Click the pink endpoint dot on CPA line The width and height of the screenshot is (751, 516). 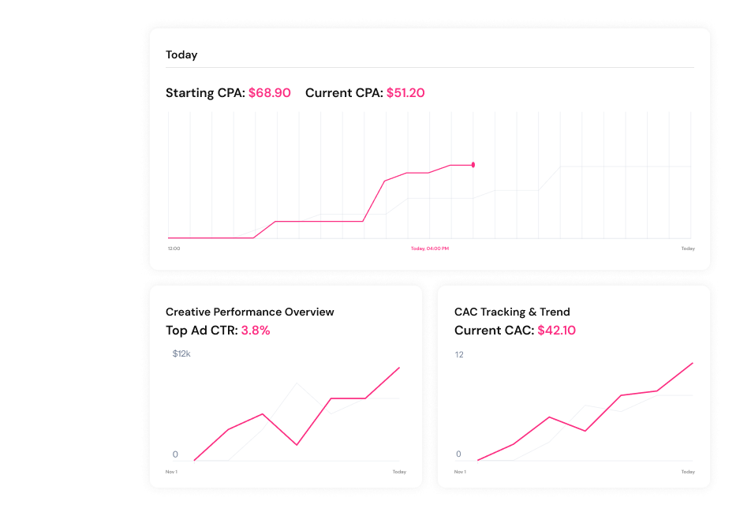click(x=473, y=165)
